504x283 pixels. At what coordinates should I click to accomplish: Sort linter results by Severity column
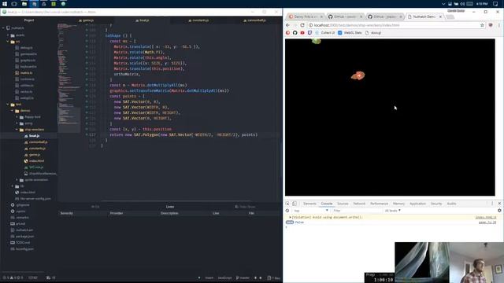pyautogui.click(x=67, y=213)
